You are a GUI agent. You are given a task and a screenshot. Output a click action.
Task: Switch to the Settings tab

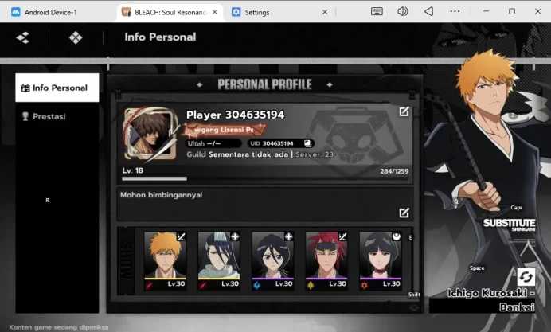(257, 12)
